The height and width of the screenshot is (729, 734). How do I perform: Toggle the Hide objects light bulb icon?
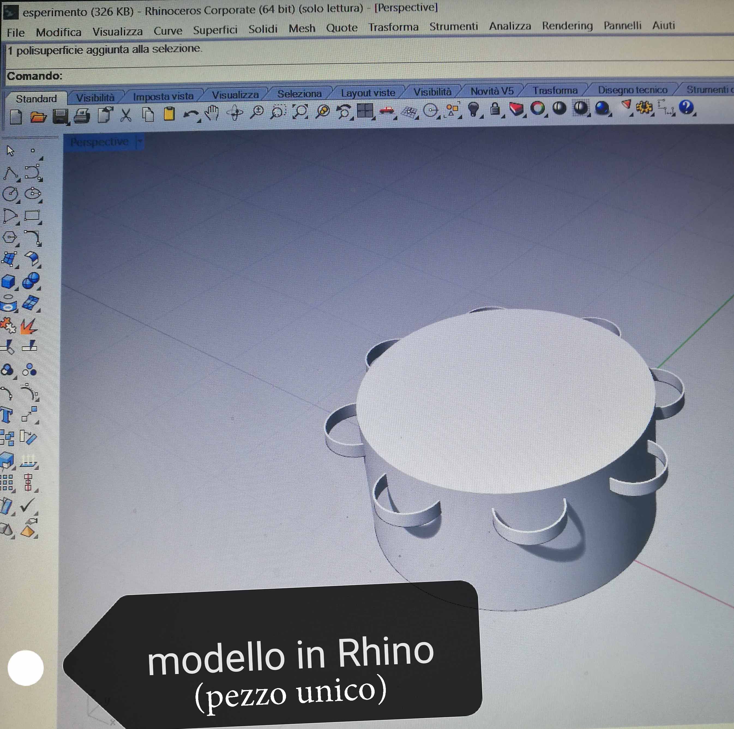click(x=473, y=109)
